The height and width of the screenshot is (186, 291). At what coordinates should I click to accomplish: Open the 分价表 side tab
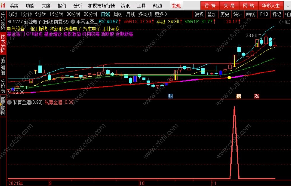click(3, 86)
